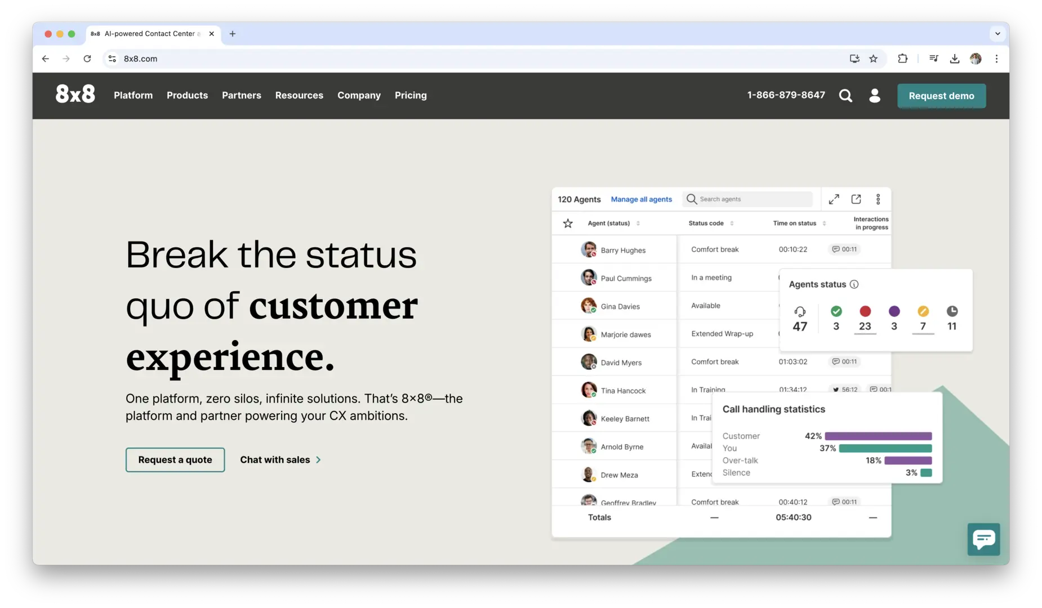Viewport: 1042px width, 608px height.
Task: Go back to the previous page
Action: pos(46,59)
